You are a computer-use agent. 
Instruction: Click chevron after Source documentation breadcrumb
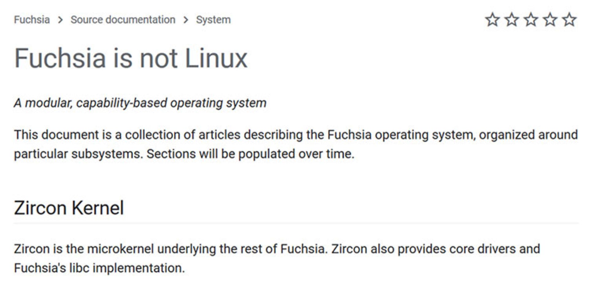[186, 20]
